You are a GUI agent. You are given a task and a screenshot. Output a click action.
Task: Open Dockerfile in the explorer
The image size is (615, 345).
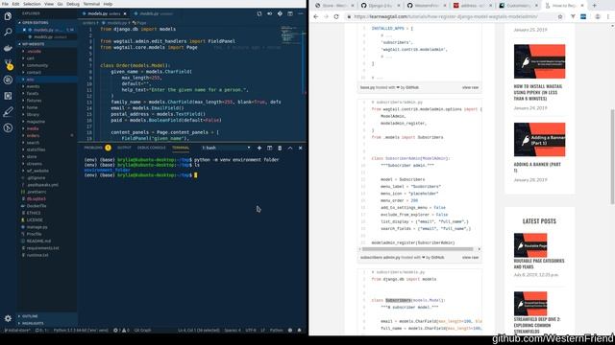[37, 206]
